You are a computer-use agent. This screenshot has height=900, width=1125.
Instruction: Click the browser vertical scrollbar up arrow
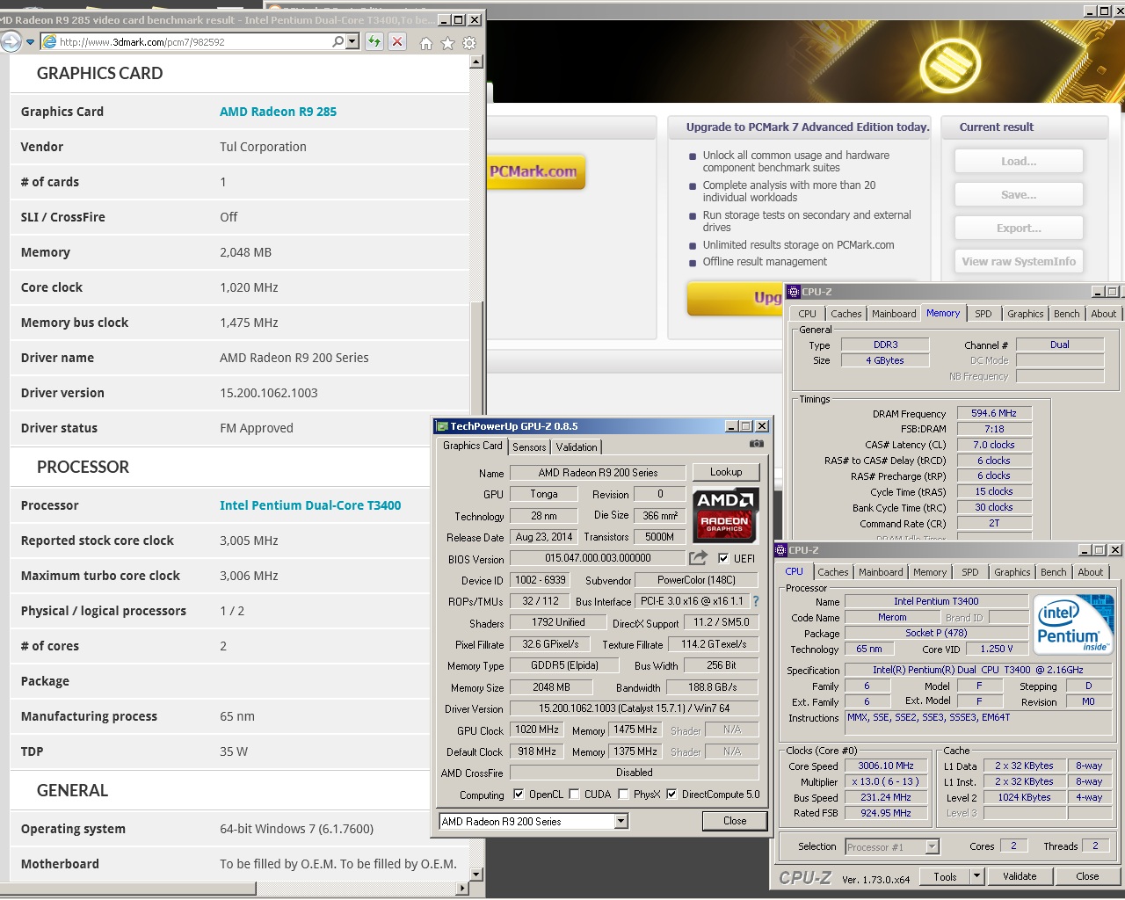[x=476, y=62]
